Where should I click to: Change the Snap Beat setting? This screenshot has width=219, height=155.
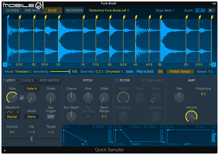tap(170, 10)
